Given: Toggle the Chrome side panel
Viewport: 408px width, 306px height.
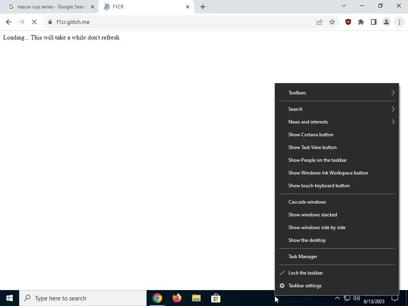Looking at the screenshot, I should click(x=374, y=22).
